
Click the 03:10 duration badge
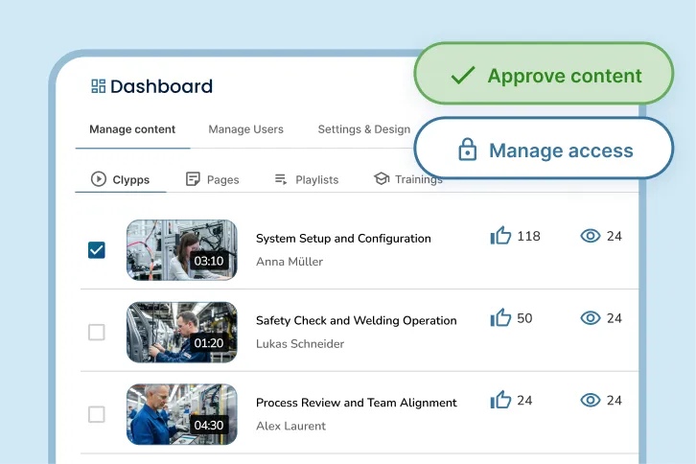coord(209,261)
